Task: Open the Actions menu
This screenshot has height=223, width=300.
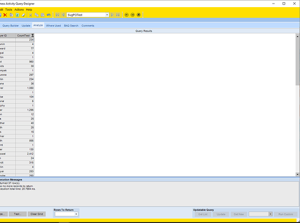Action: [x=19, y=9]
